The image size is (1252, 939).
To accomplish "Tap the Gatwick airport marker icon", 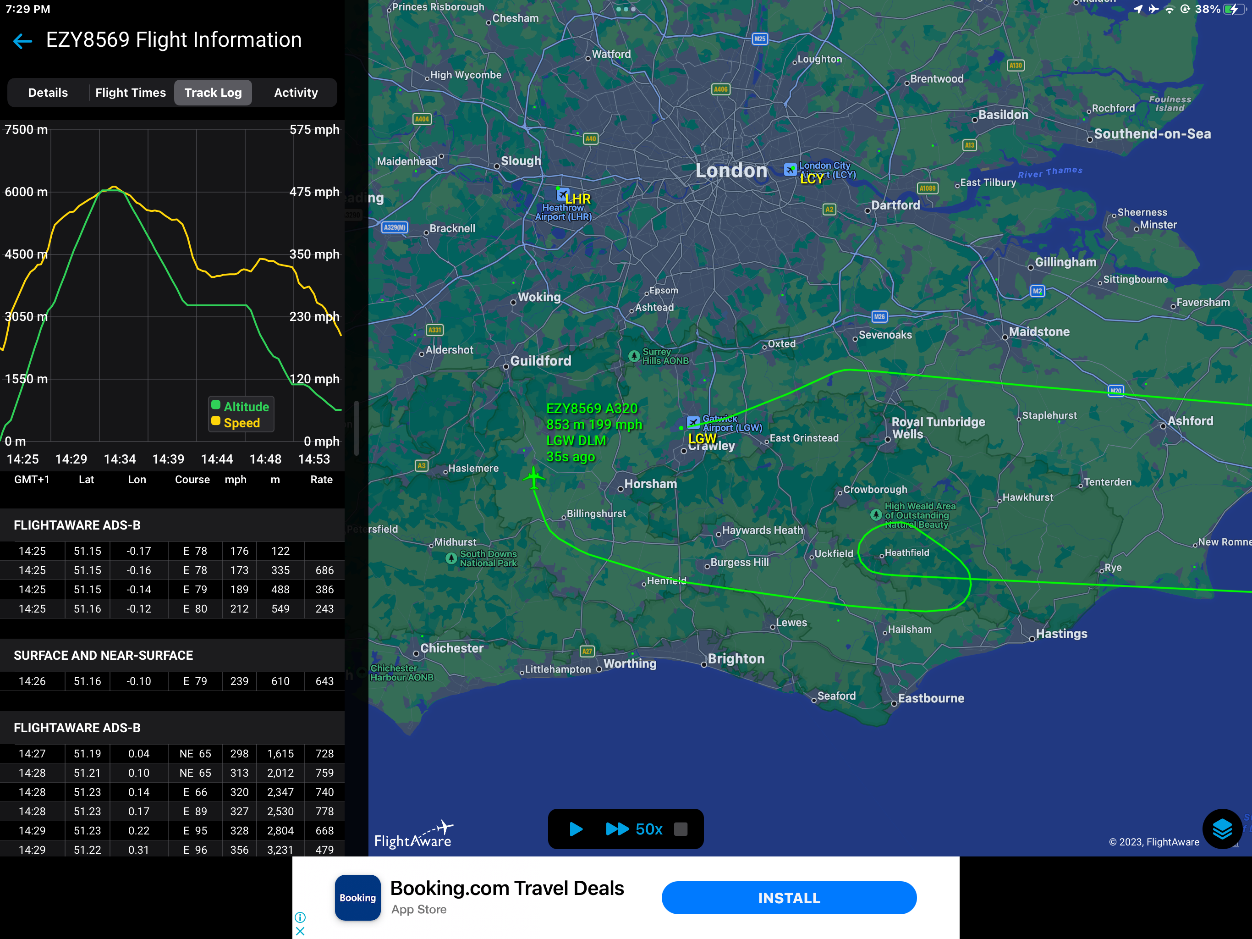I will point(693,422).
